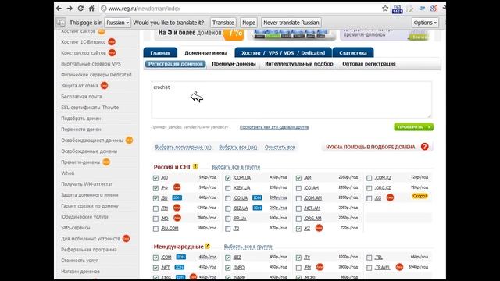Open the Перенести домен sidebar link

coord(81,130)
